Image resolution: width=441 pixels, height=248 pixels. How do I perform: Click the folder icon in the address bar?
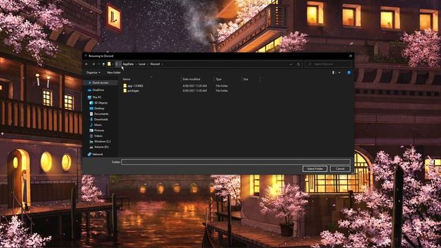coord(109,64)
